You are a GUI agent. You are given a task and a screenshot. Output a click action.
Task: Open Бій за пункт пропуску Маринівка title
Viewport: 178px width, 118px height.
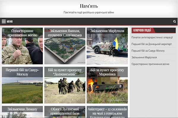click(107, 72)
